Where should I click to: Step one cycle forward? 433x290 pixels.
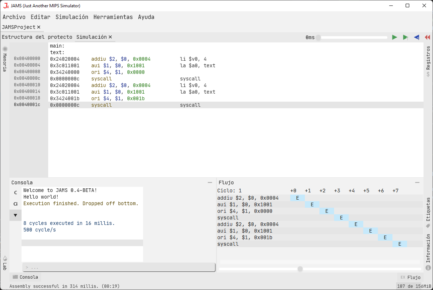click(x=405, y=37)
